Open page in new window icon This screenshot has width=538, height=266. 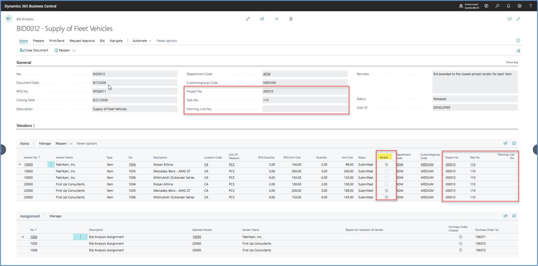pos(510,19)
